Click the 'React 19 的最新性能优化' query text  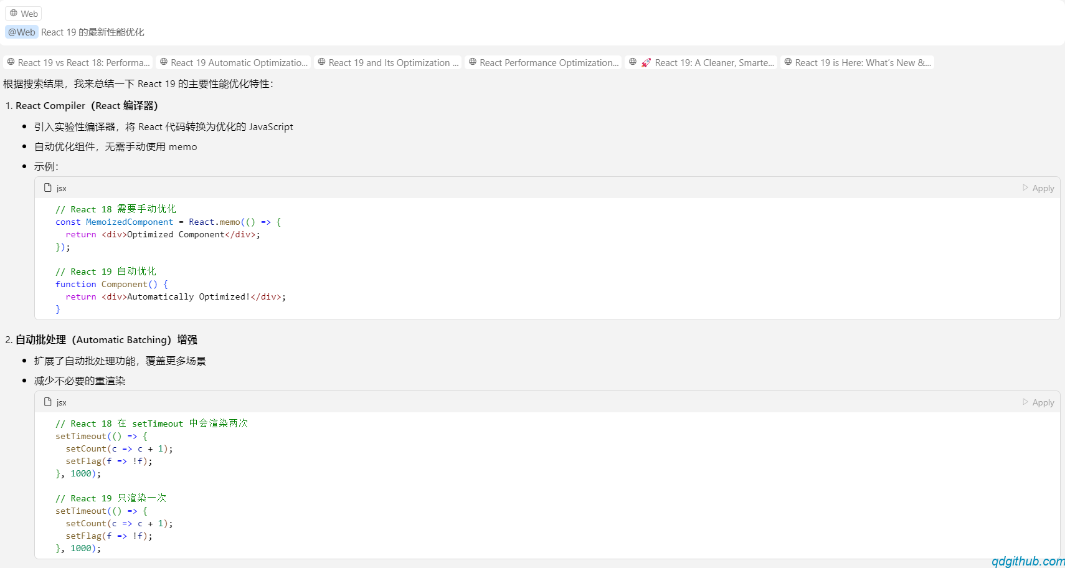click(93, 32)
